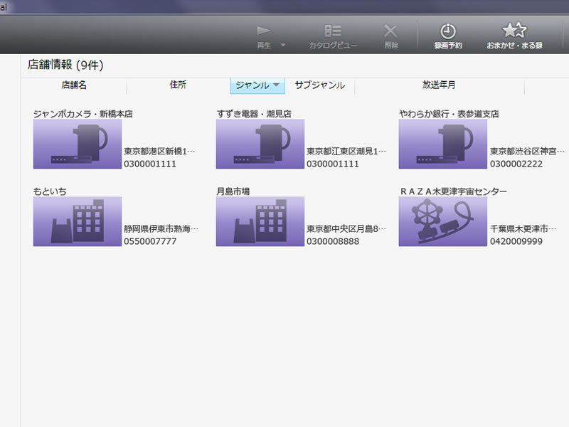Open やわらか銀行・表参道支店 thumbnail
The image size is (569, 427).
pos(443,144)
